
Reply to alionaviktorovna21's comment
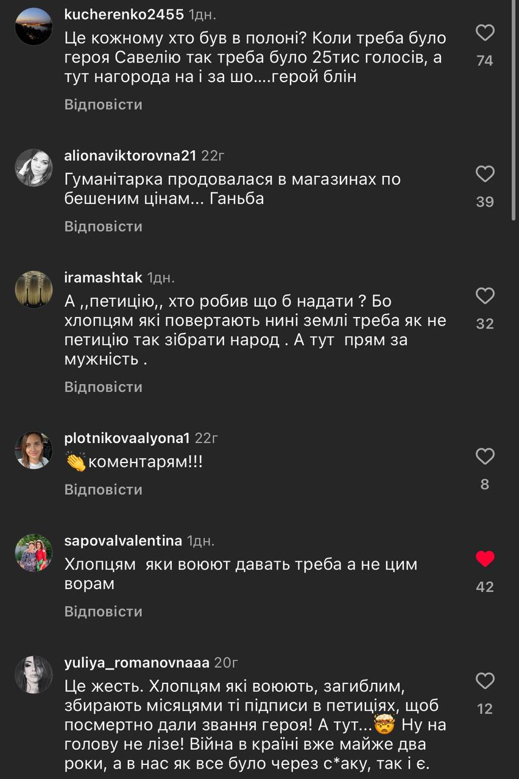[104, 226]
